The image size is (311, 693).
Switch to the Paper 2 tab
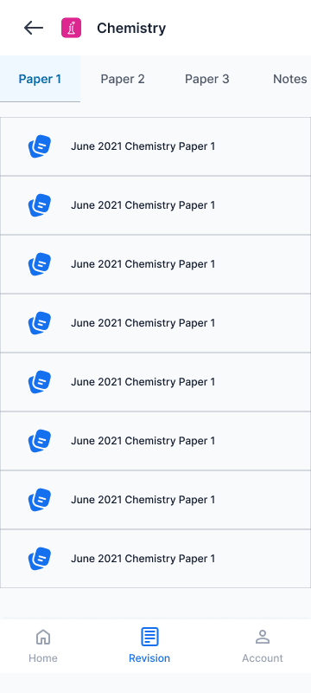click(x=123, y=79)
